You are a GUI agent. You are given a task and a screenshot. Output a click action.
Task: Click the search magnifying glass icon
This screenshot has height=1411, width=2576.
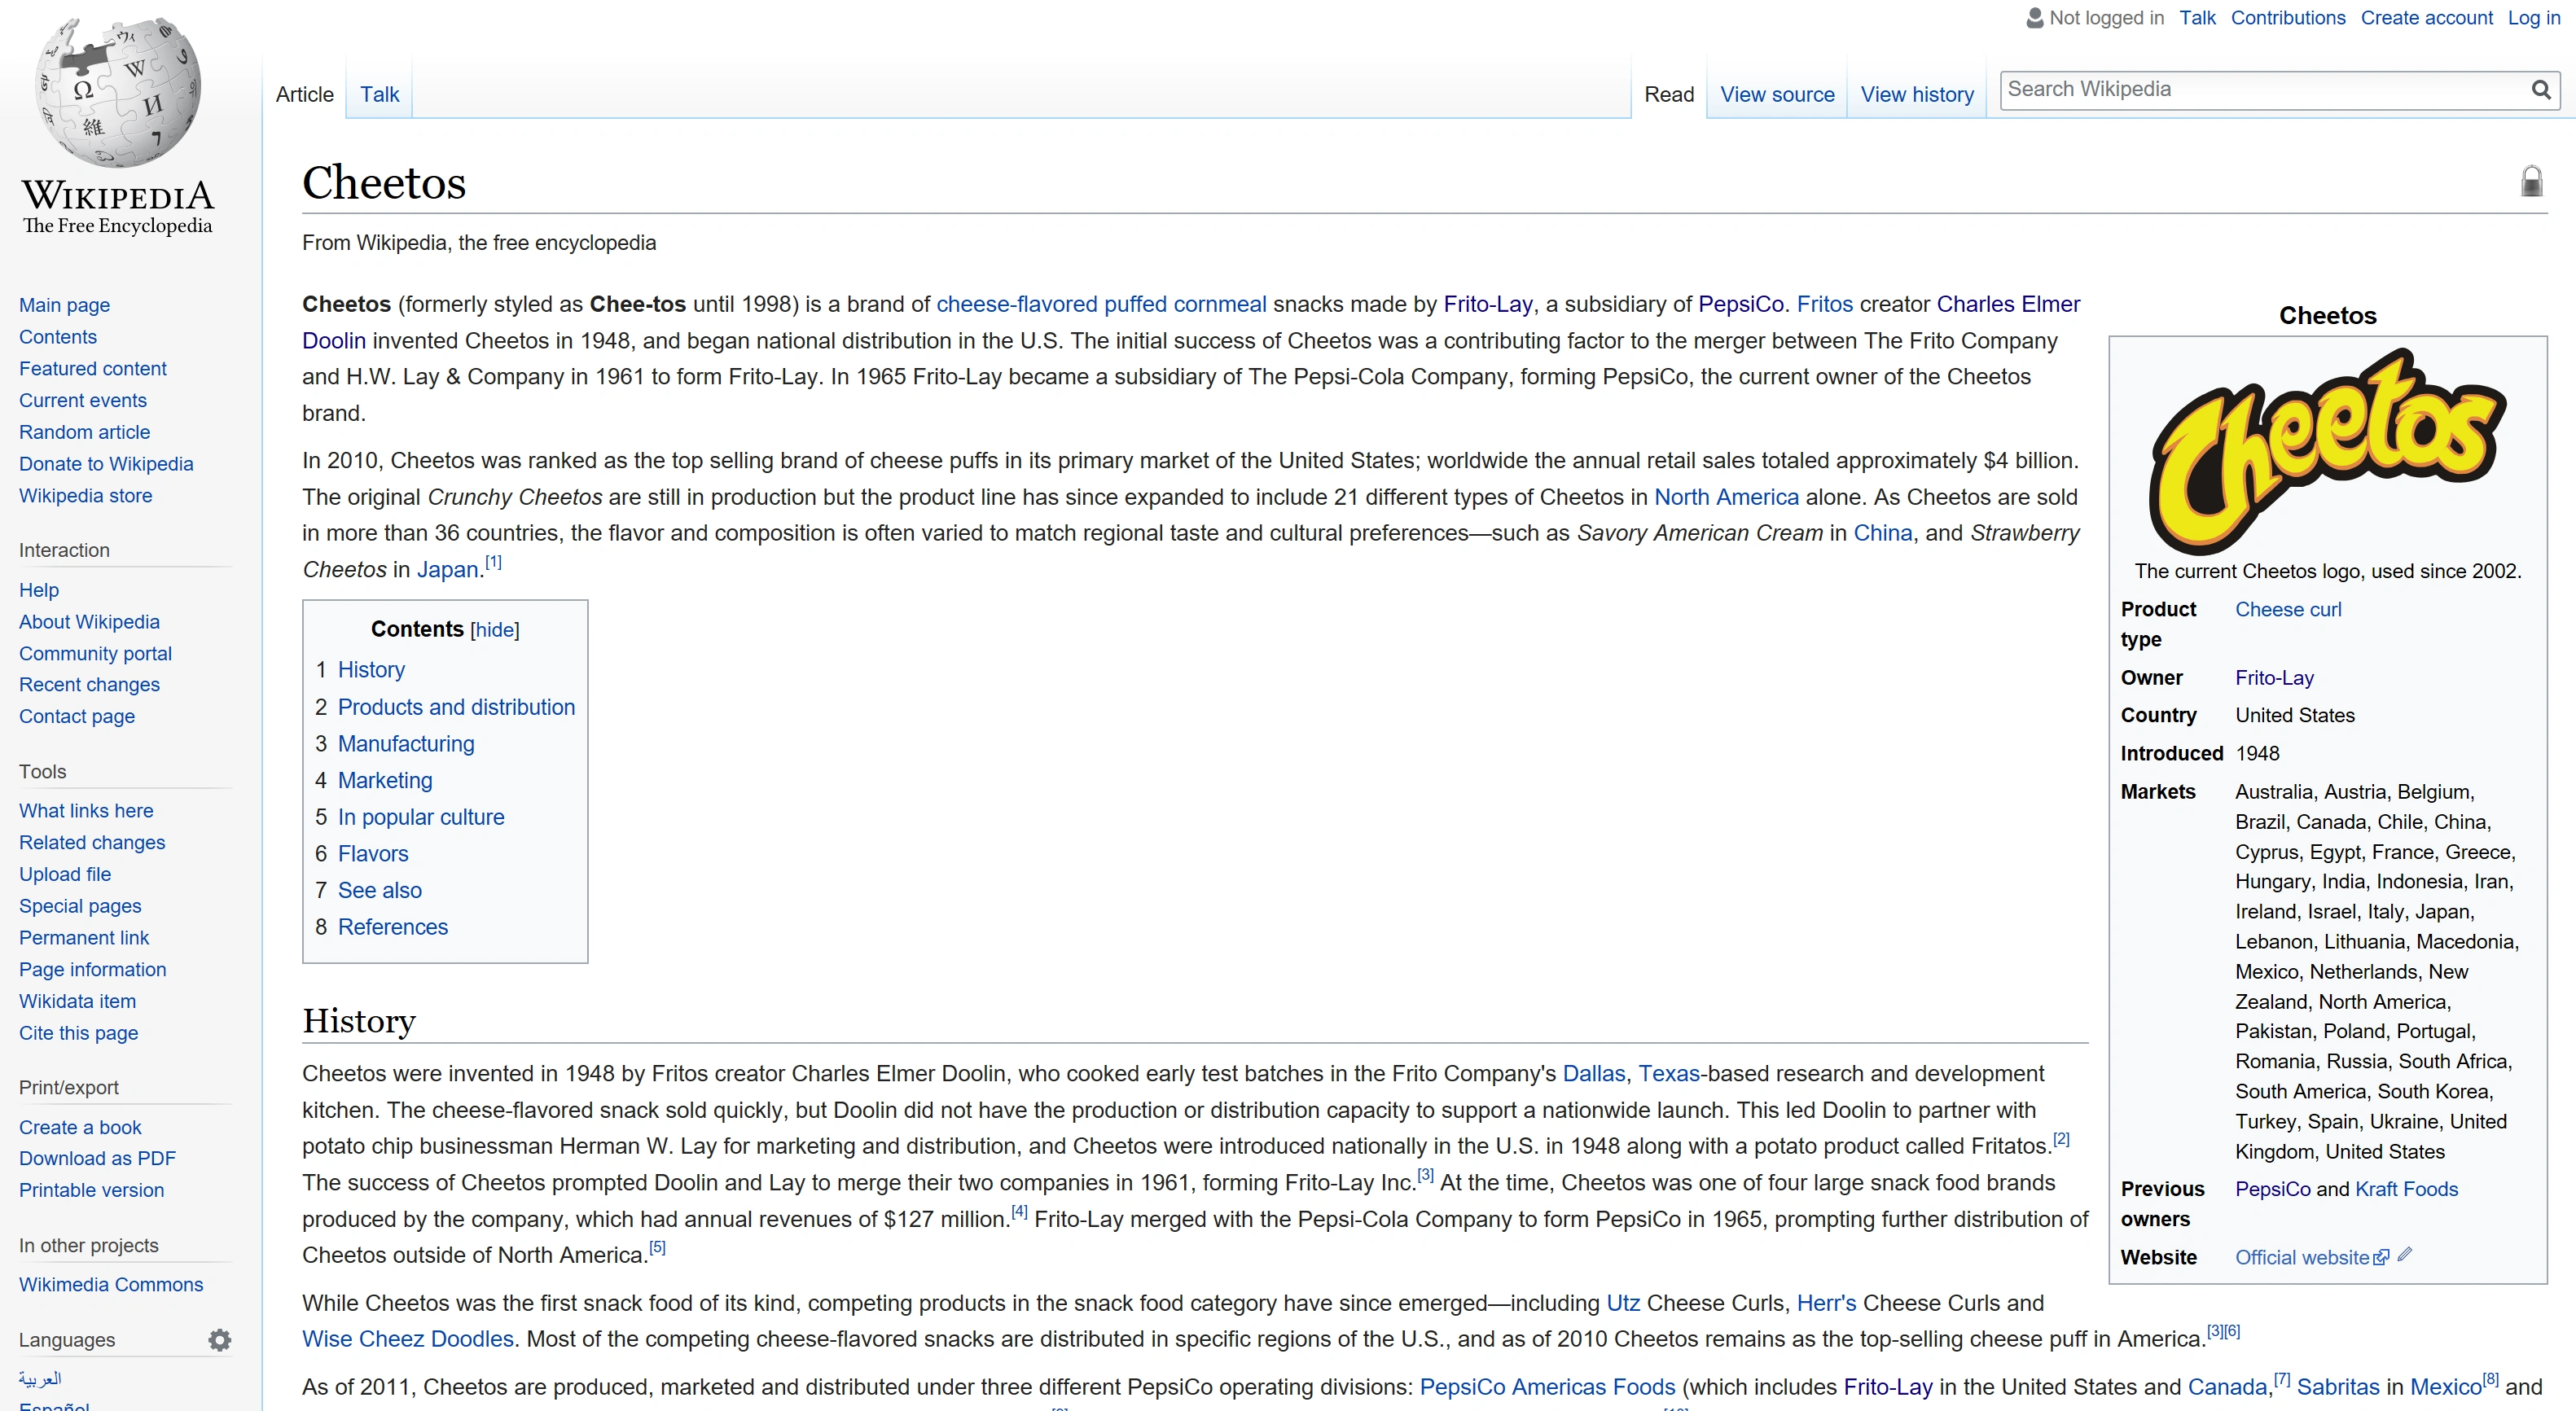click(2540, 90)
